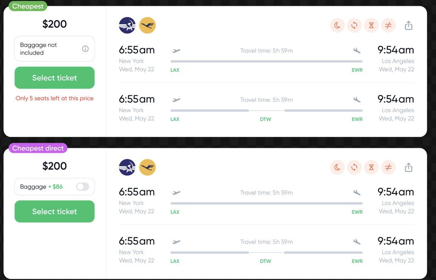The height and width of the screenshot is (280, 436).
Task: Click the green Cheapest badge
Action: [x=28, y=6]
